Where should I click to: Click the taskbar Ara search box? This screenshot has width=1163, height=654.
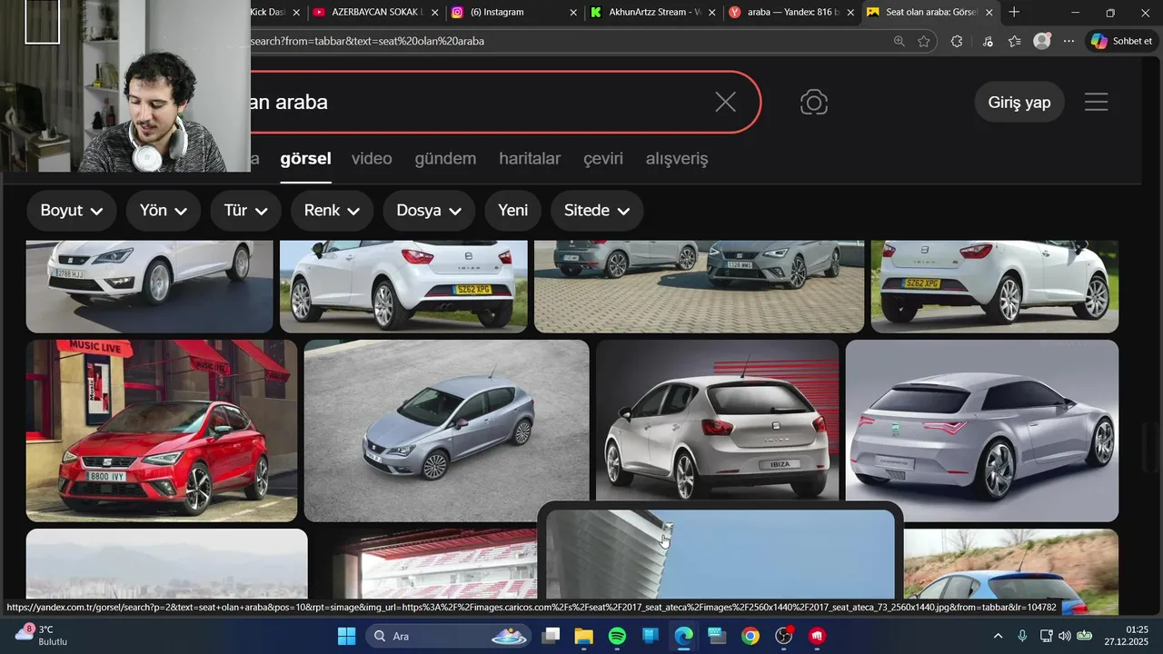pyautogui.click(x=449, y=636)
